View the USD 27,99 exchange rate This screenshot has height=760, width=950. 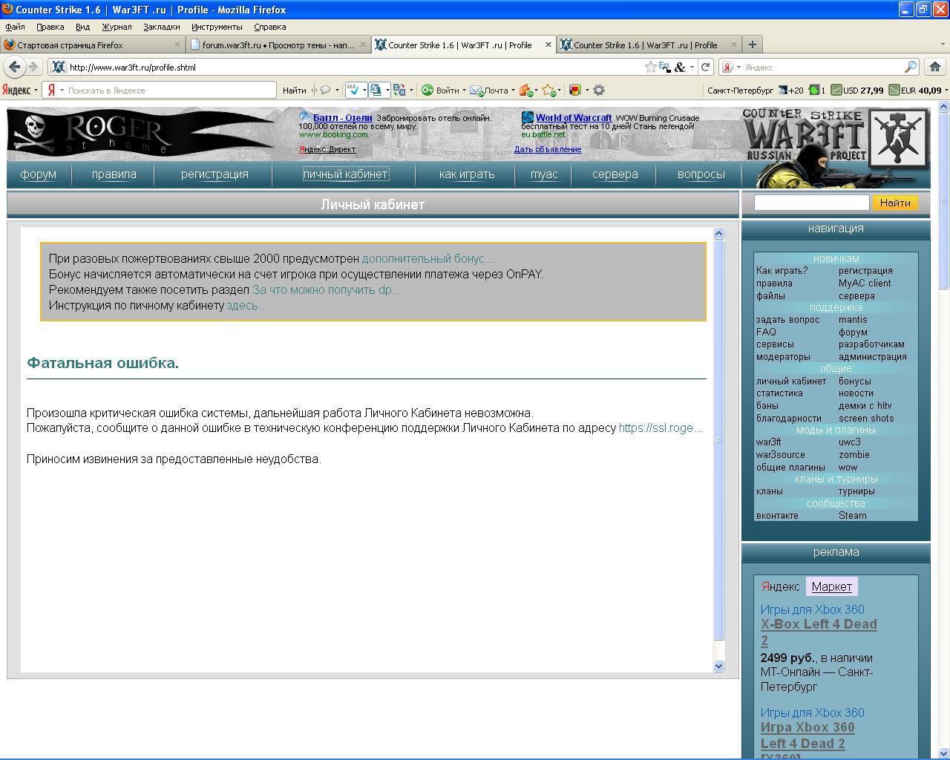click(x=857, y=91)
